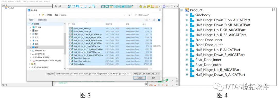Viewport: 278px width, 99px height.
Task: Open the 帮助(H) menu
Action: pyautogui.click(x=47, y=2)
